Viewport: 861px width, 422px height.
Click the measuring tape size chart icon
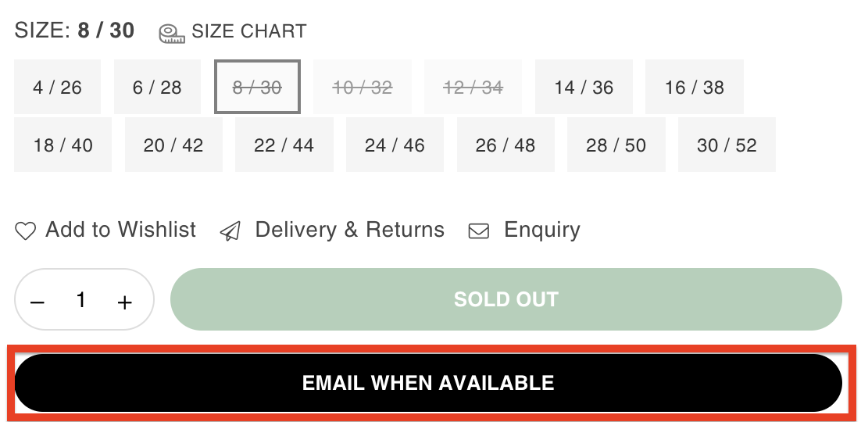172,34
